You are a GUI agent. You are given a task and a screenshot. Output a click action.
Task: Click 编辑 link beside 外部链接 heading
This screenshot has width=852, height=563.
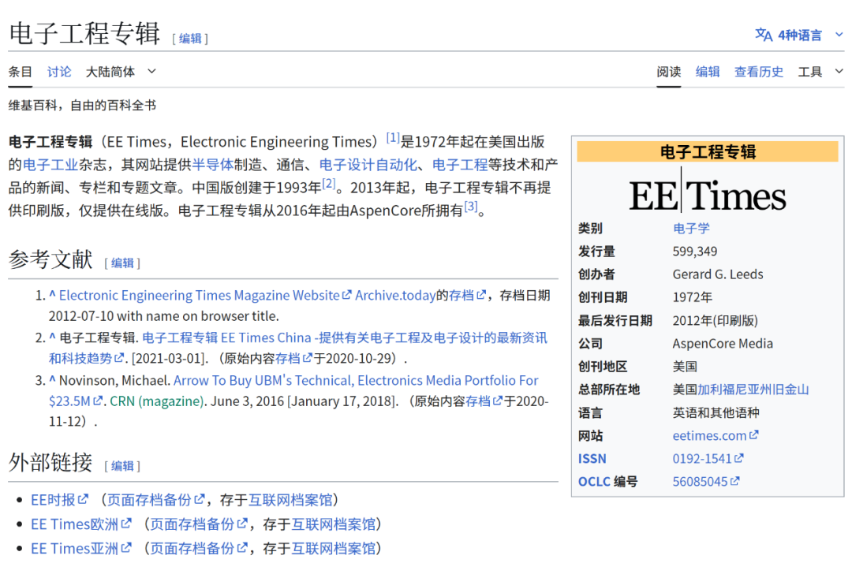122,466
